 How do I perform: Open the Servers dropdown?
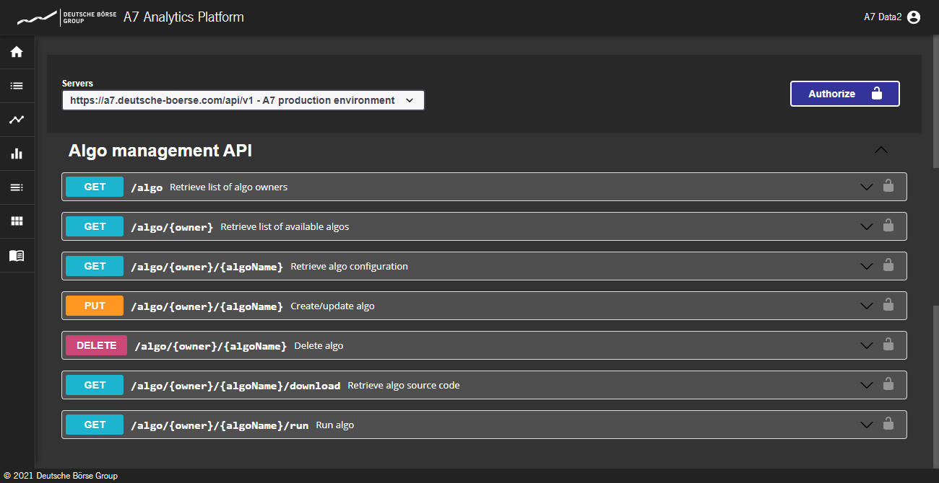point(243,100)
